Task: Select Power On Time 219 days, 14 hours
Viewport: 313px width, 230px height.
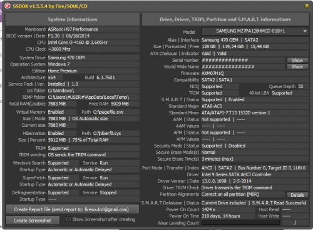Action: [x=221, y=216]
